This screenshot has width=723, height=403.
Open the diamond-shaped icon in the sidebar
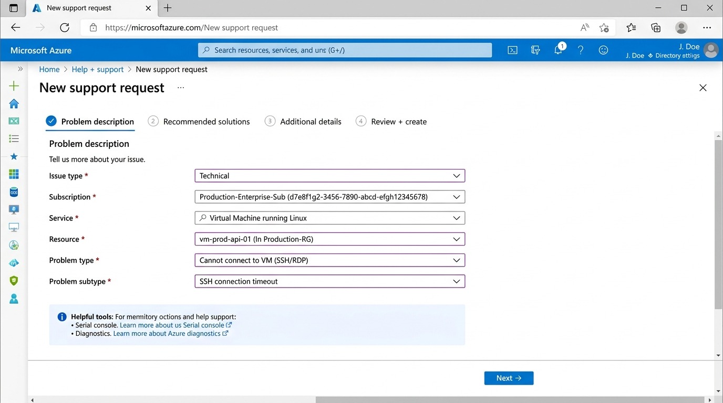14,263
